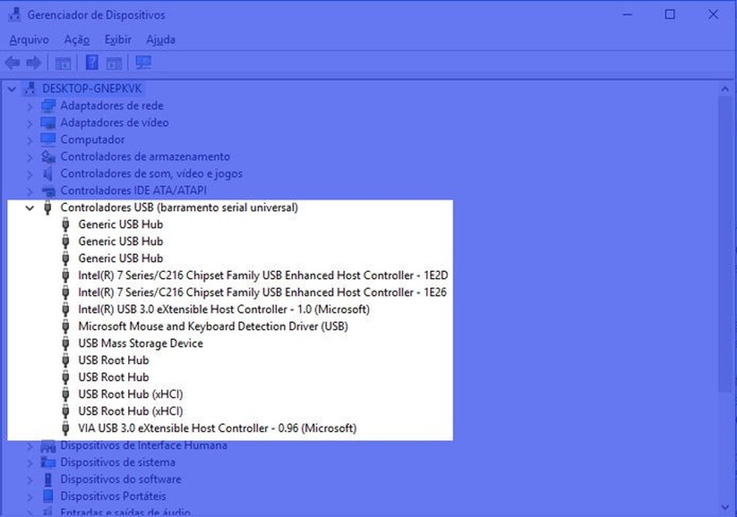The height and width of the screenshot is (517, 737).
Task: Select VIA USB 3.0 eXtensible Host Controller
Action: [x=217, y=428]
